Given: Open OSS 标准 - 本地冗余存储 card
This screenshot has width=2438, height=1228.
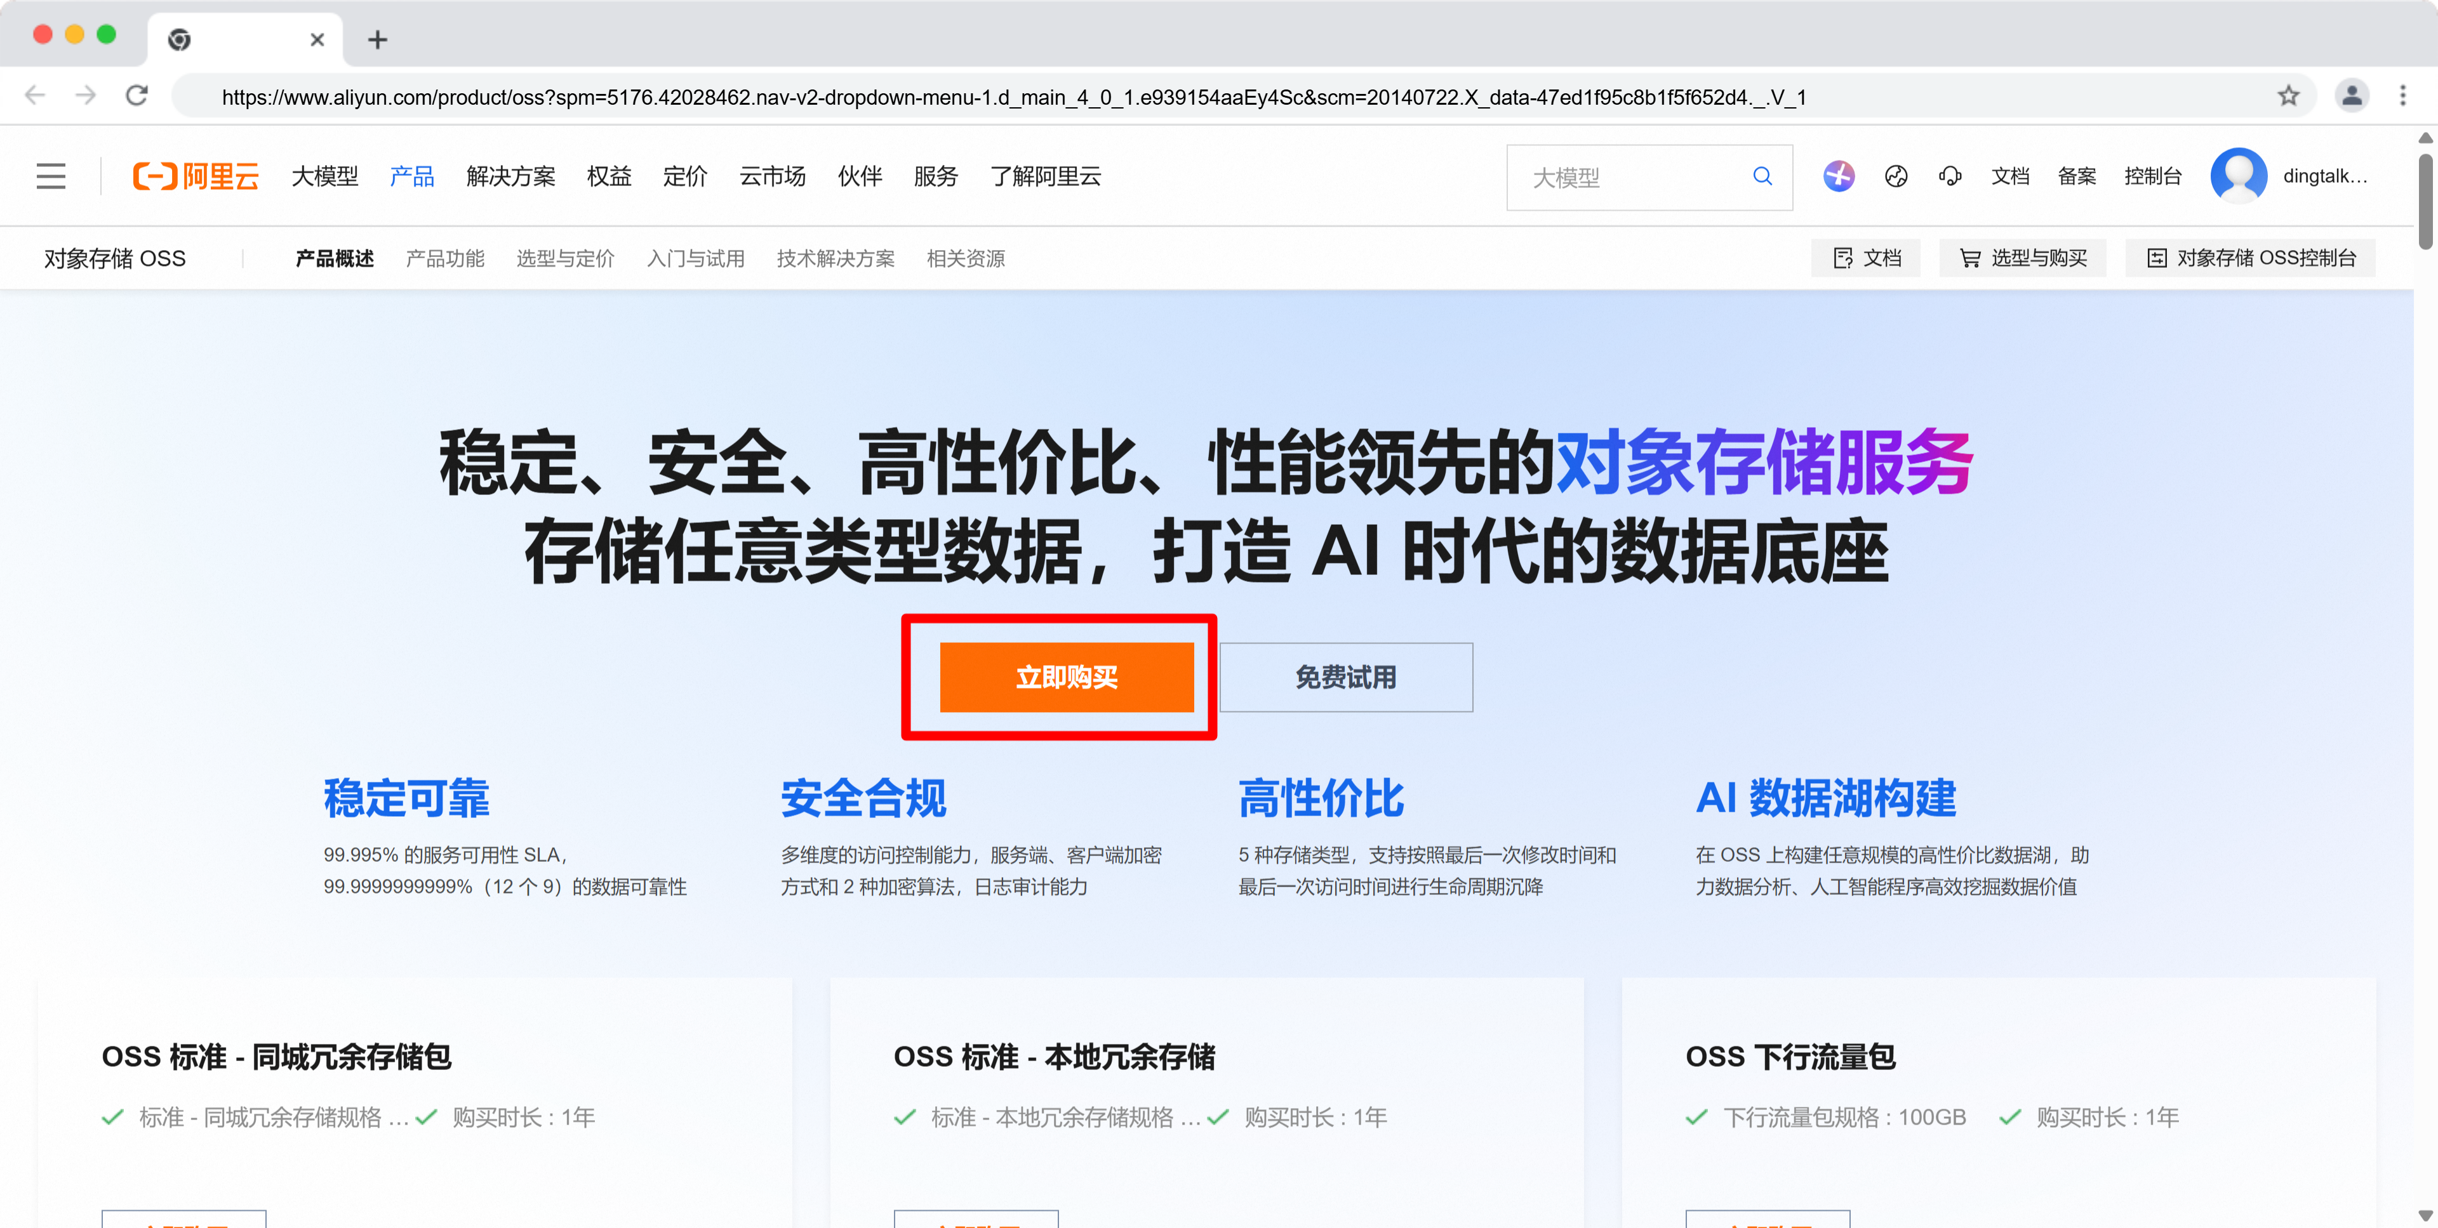Looking at the screenshot, I should (1207, 1103).
